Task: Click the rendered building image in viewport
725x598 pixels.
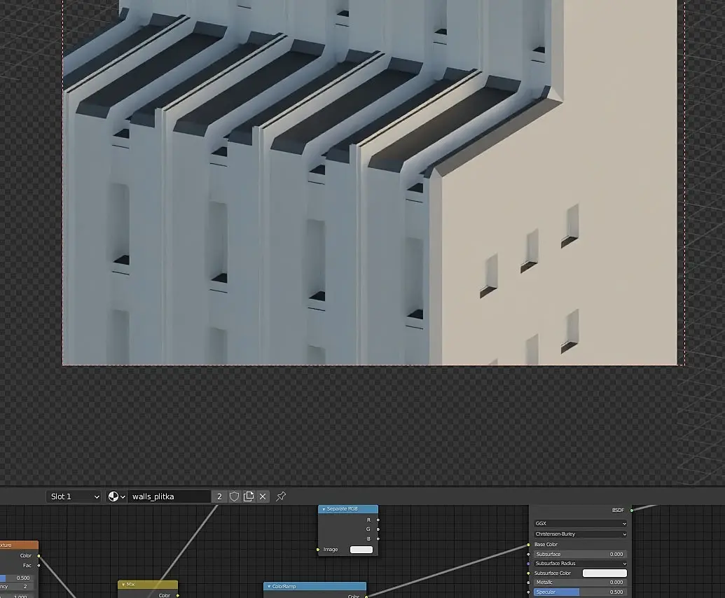Action: point(370,183)
